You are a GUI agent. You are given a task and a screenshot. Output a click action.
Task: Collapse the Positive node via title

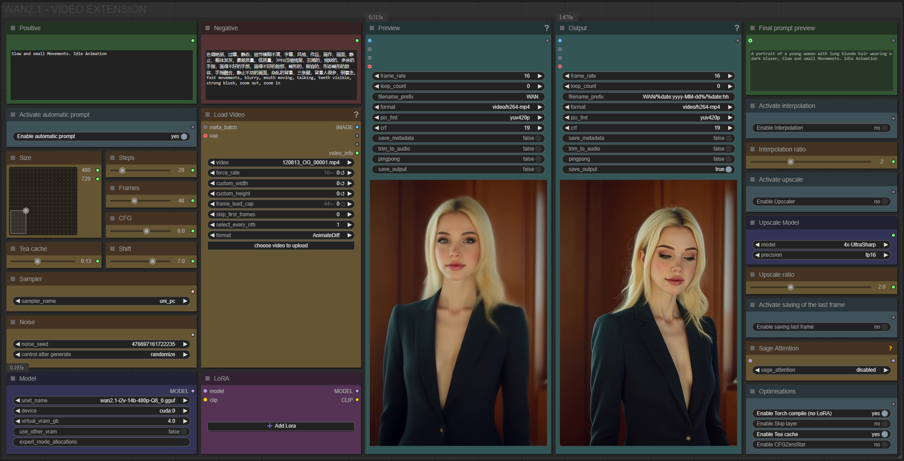[x=13, y=28]
